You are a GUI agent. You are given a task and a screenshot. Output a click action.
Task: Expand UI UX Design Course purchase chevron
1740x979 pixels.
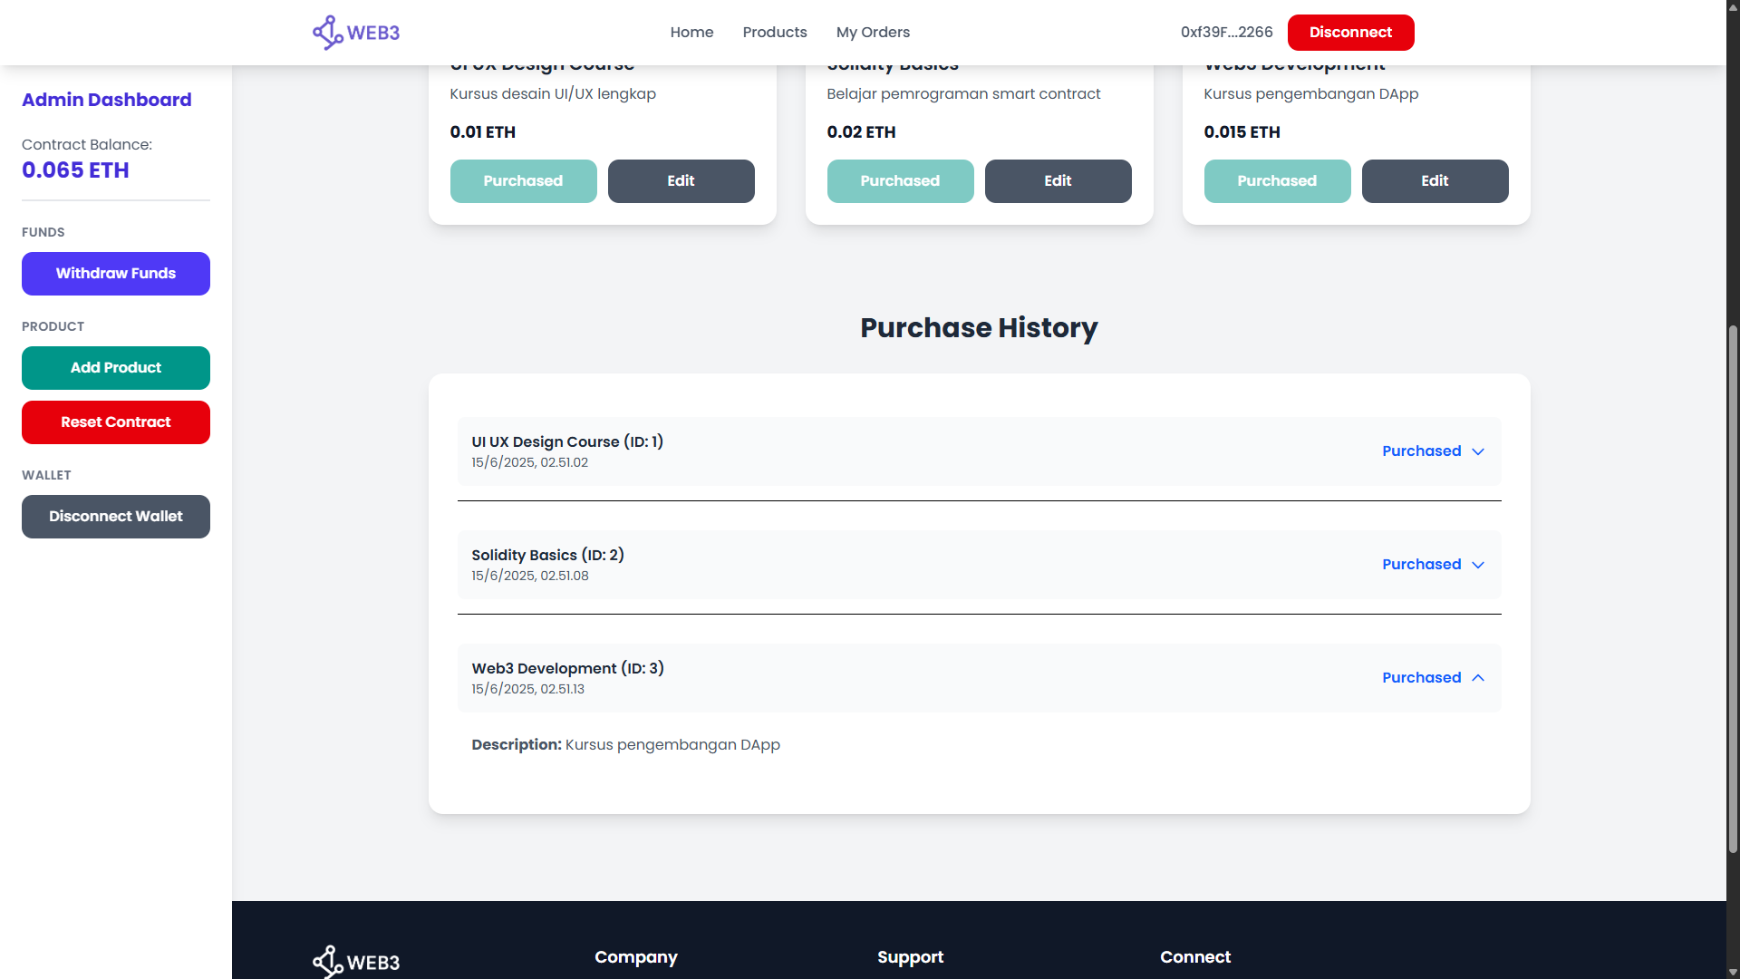[x=1478, y=451]
